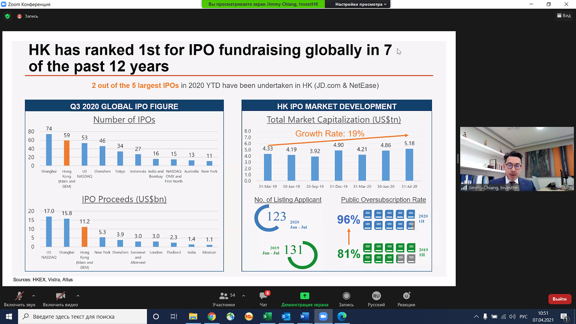Open network icon in system tray
576x324 pixels.
pyautogui.click(x=503, y=317)
